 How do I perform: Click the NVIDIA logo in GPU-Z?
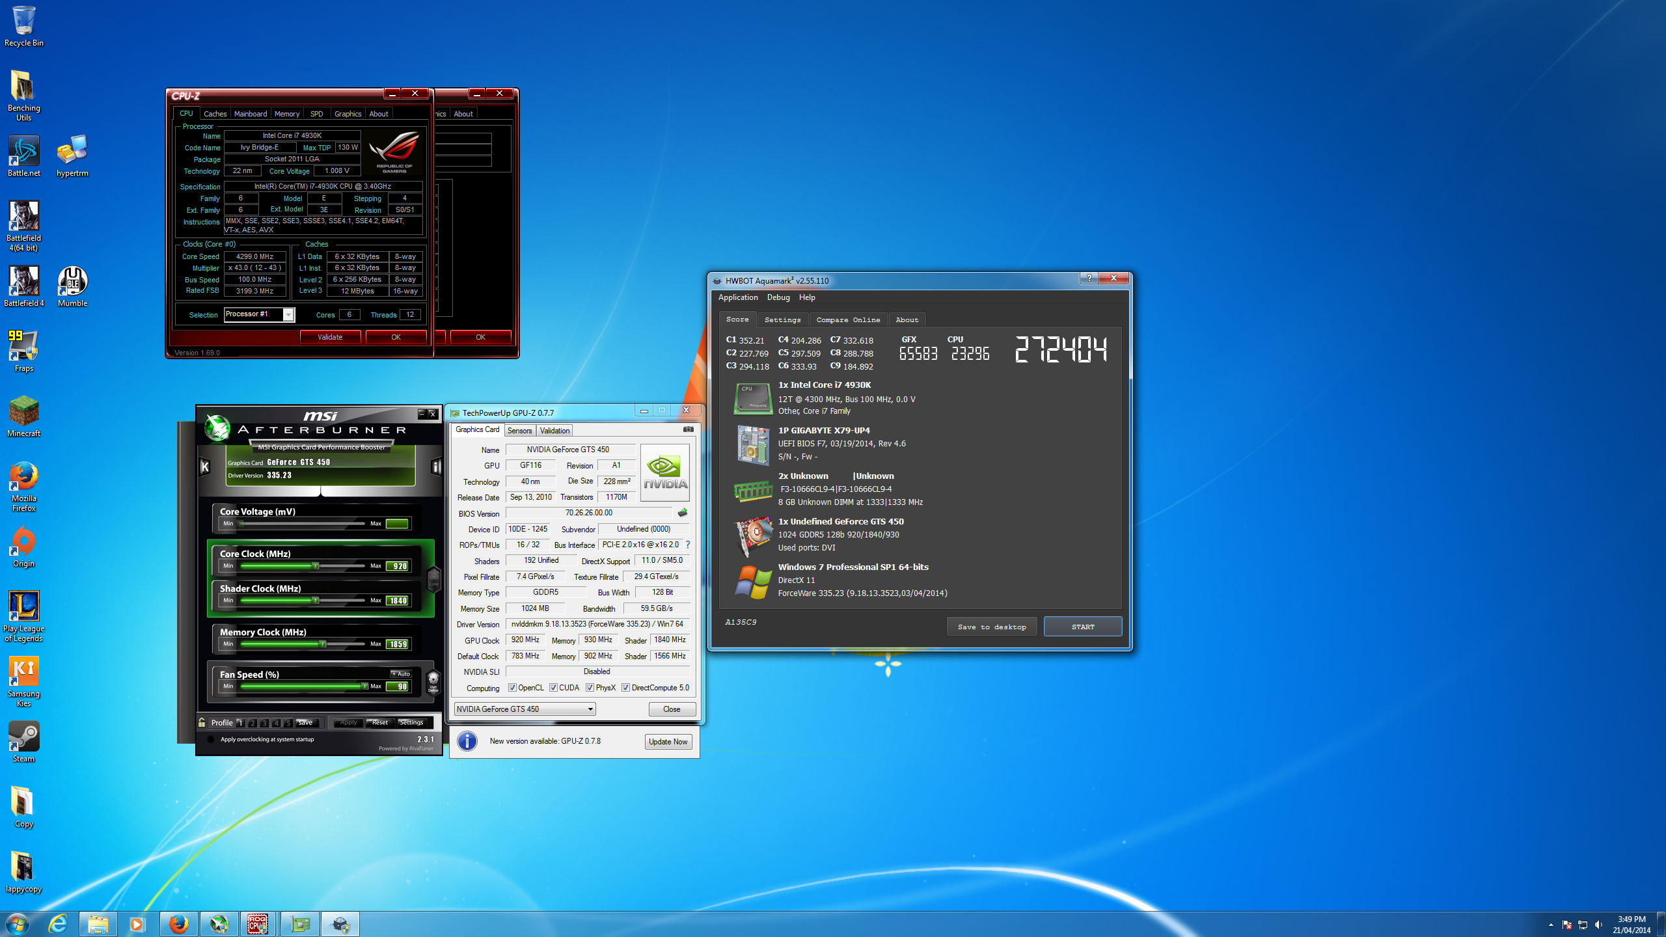pyautogui.click(x=664, y=473)
